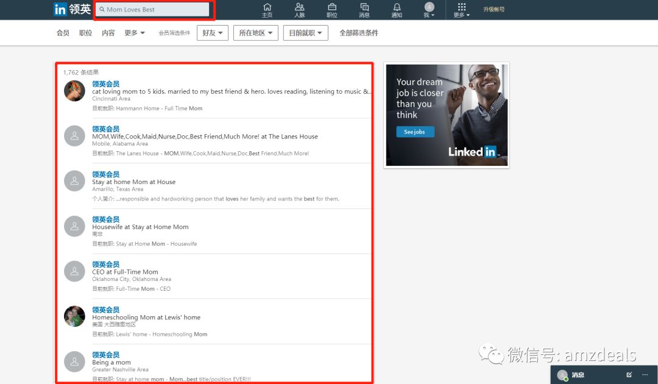Click See jobs button in ad
The height and width of the screenshot is (384, 658).
(x=414, y=132)
